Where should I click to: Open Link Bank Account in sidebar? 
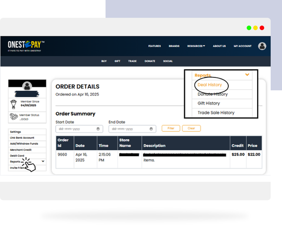click(x=22, y=138)
